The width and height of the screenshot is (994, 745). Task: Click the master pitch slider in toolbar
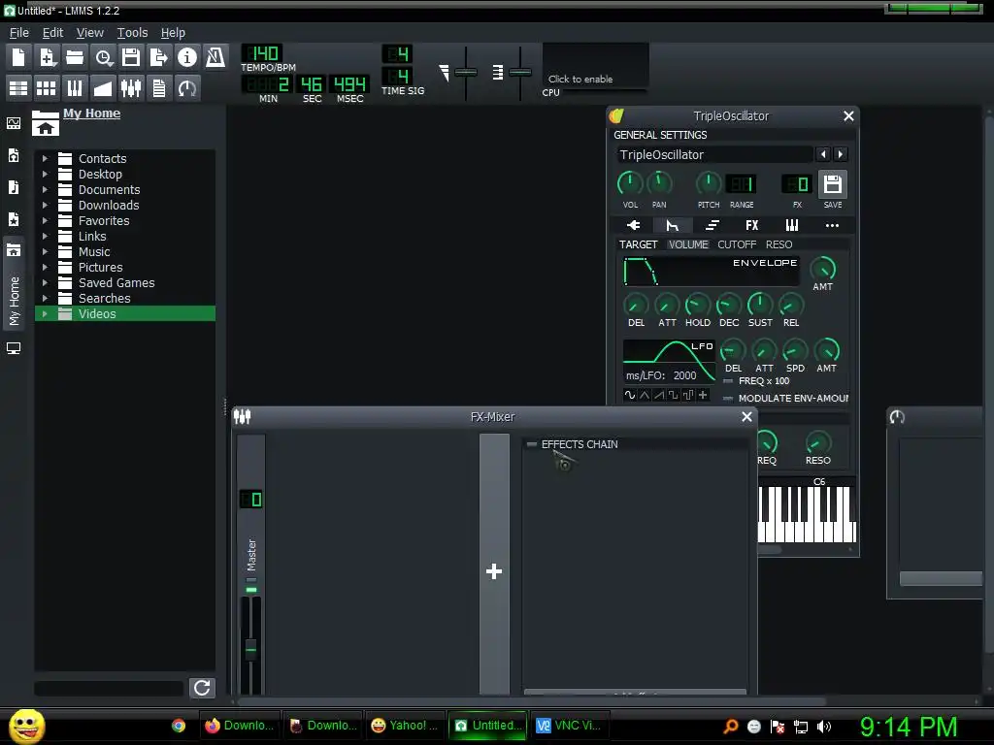click(x=520, y=72)
